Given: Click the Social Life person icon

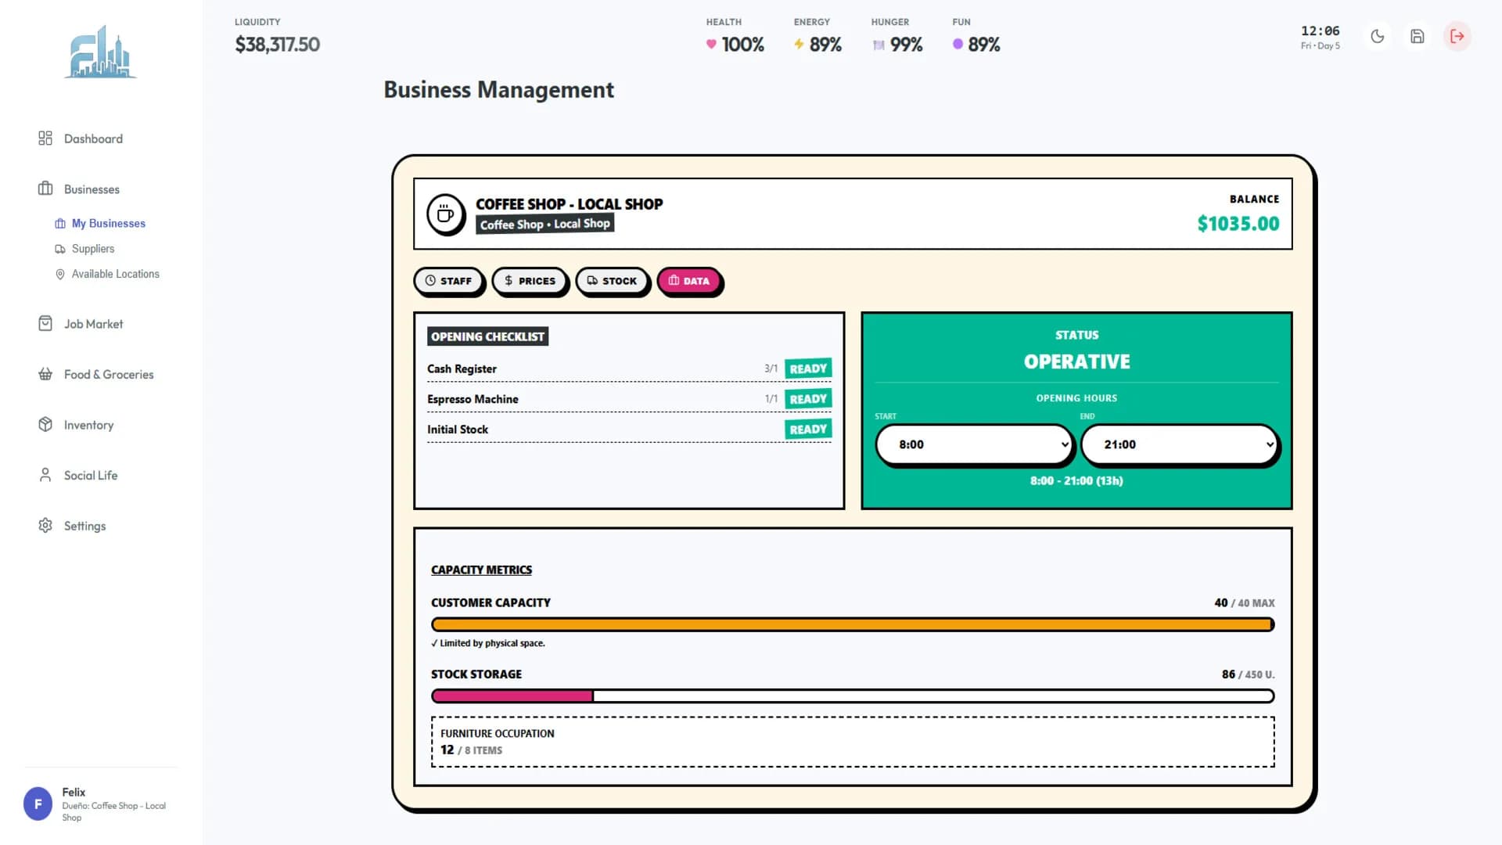Looking at the screenshot, I should tap(45, 475).
